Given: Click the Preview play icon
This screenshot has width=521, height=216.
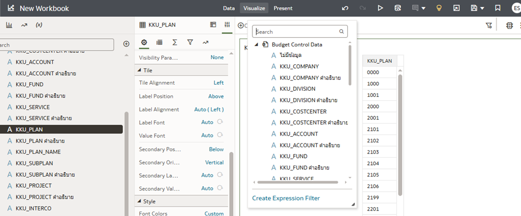Looking at the screenshot, I should (380, 8).
